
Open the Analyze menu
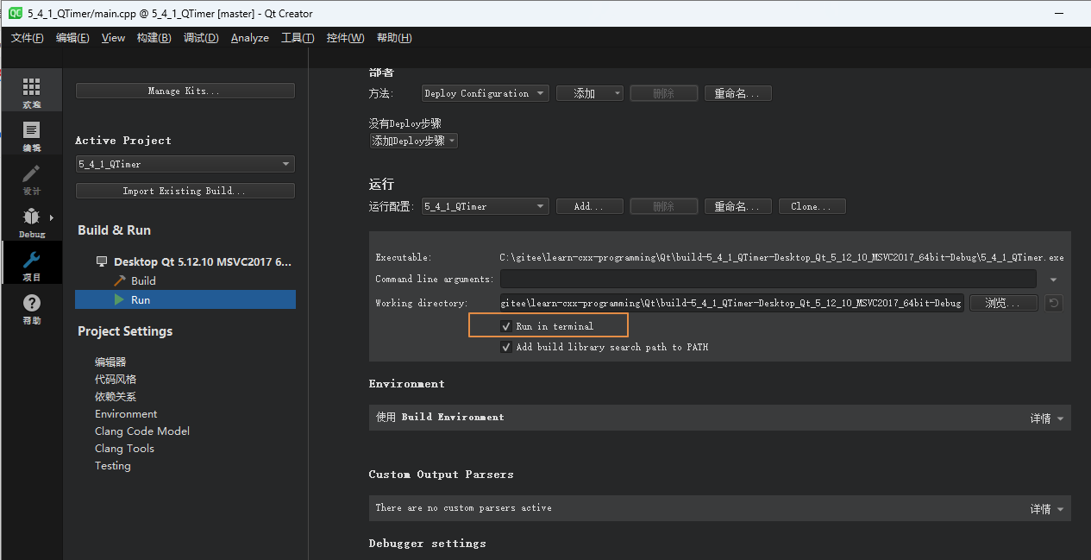coord(249,38)
